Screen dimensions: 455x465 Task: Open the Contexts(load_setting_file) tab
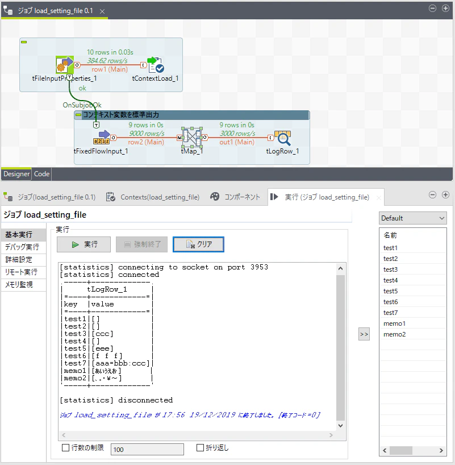tap(153, 197)
